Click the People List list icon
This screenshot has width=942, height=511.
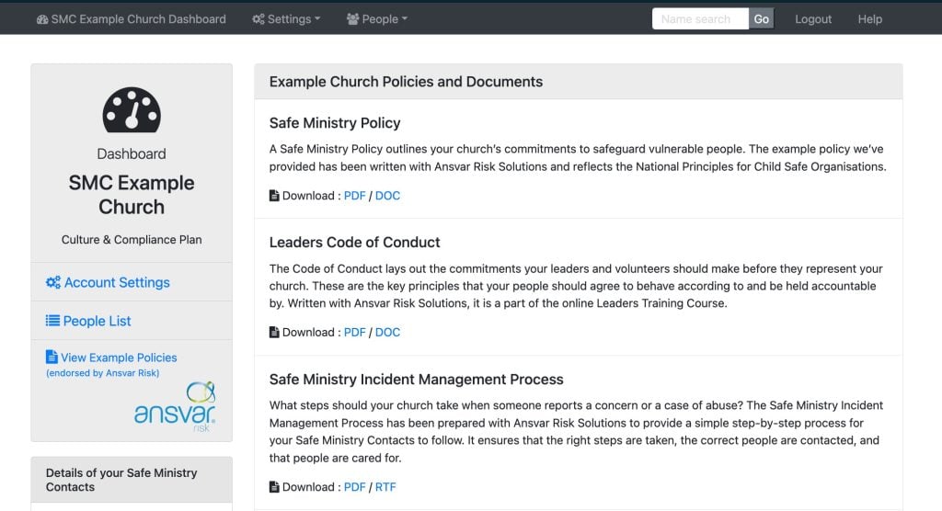tap(52, 321)
